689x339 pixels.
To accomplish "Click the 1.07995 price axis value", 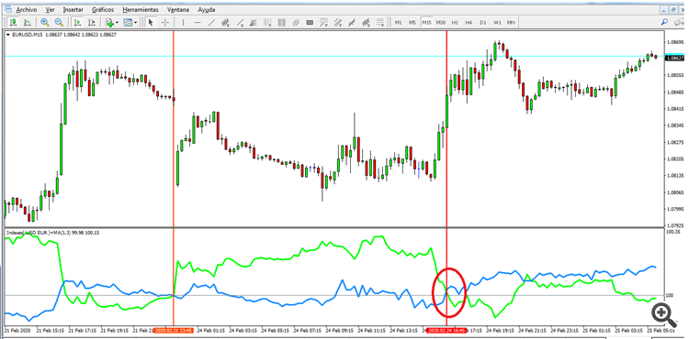I will click(x=676, y=209).
